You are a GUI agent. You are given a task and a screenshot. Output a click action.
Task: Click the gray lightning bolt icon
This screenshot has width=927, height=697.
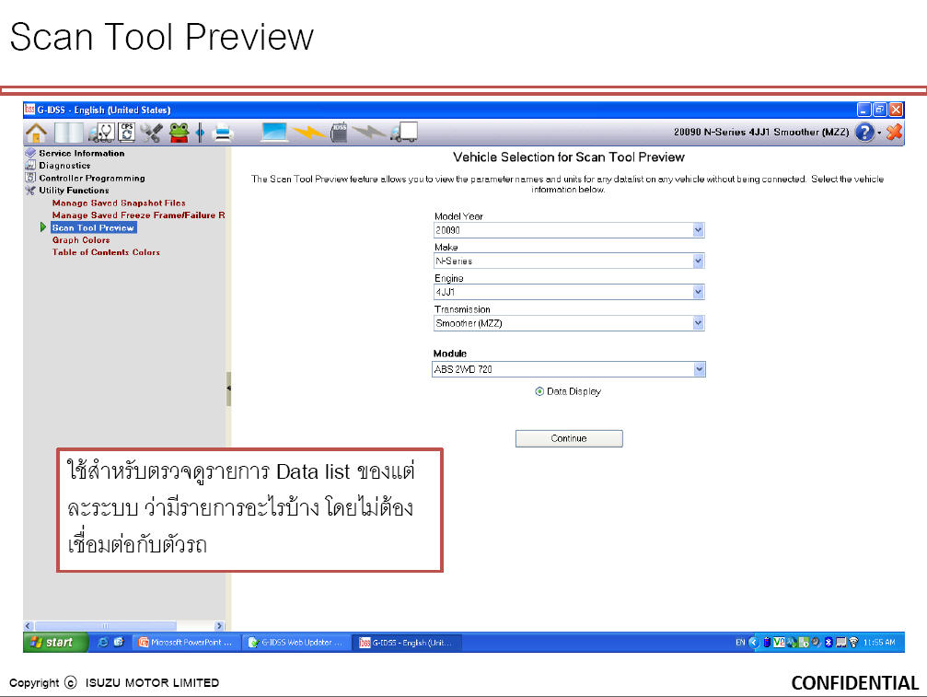tap(368, 133)
